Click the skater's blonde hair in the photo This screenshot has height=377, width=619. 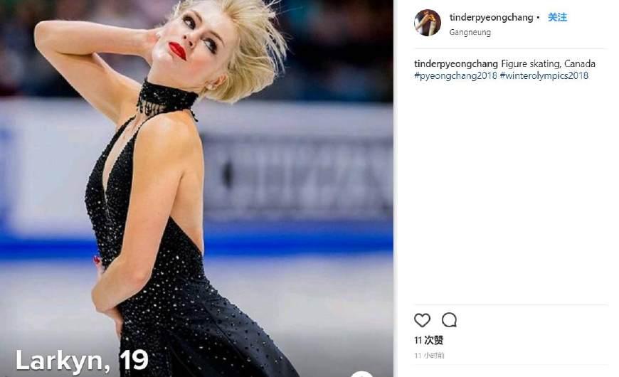(x=253, y=51)
